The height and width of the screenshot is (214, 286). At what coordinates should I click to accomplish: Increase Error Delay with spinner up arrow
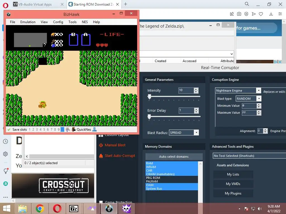196,109
